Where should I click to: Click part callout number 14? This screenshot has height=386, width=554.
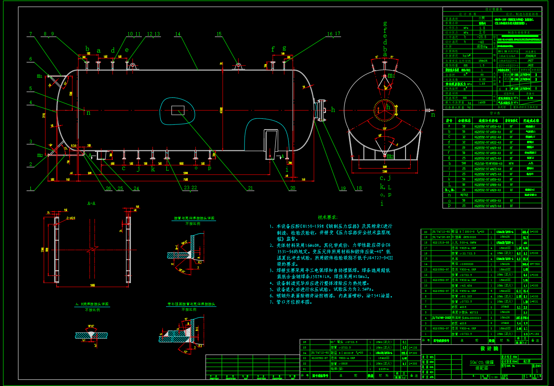pos(178,34)
